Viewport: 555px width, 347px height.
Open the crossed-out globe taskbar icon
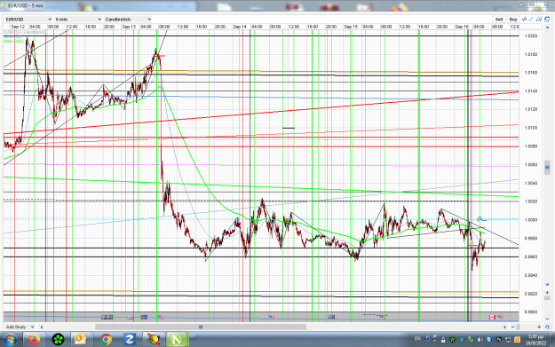154,340
